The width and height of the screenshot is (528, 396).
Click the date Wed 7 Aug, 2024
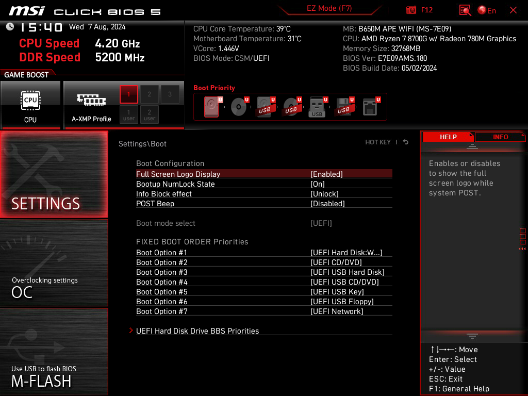97,27
